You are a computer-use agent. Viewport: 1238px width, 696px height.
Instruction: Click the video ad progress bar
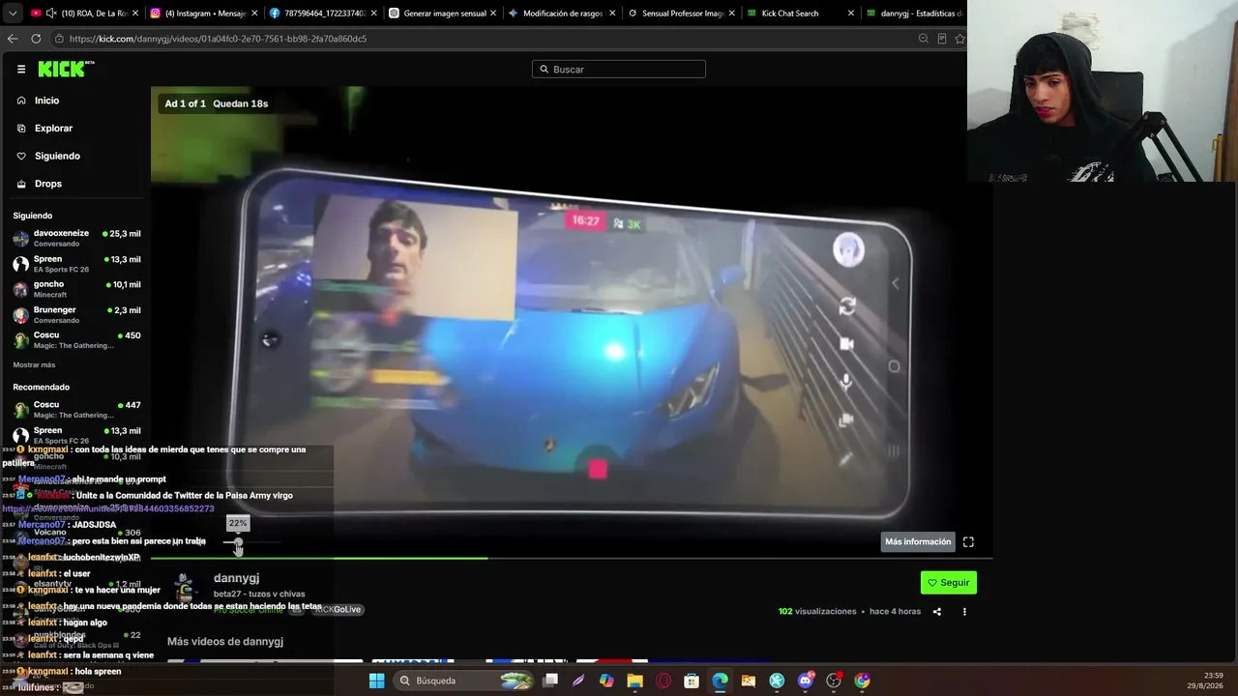click(572, 558)
